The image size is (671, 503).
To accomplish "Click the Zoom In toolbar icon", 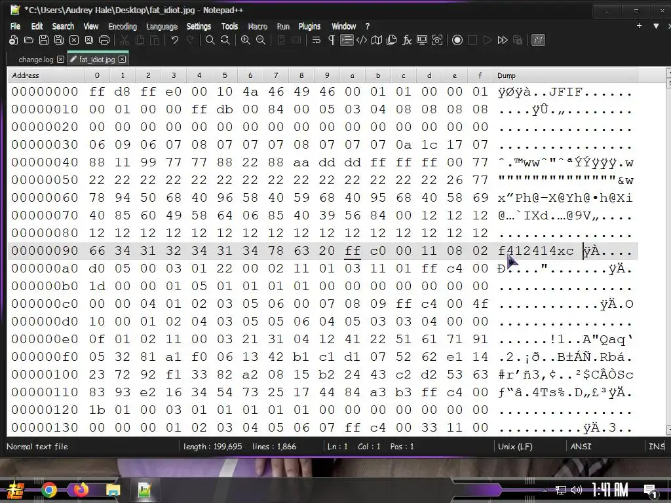I will click(x=246, y=40).
